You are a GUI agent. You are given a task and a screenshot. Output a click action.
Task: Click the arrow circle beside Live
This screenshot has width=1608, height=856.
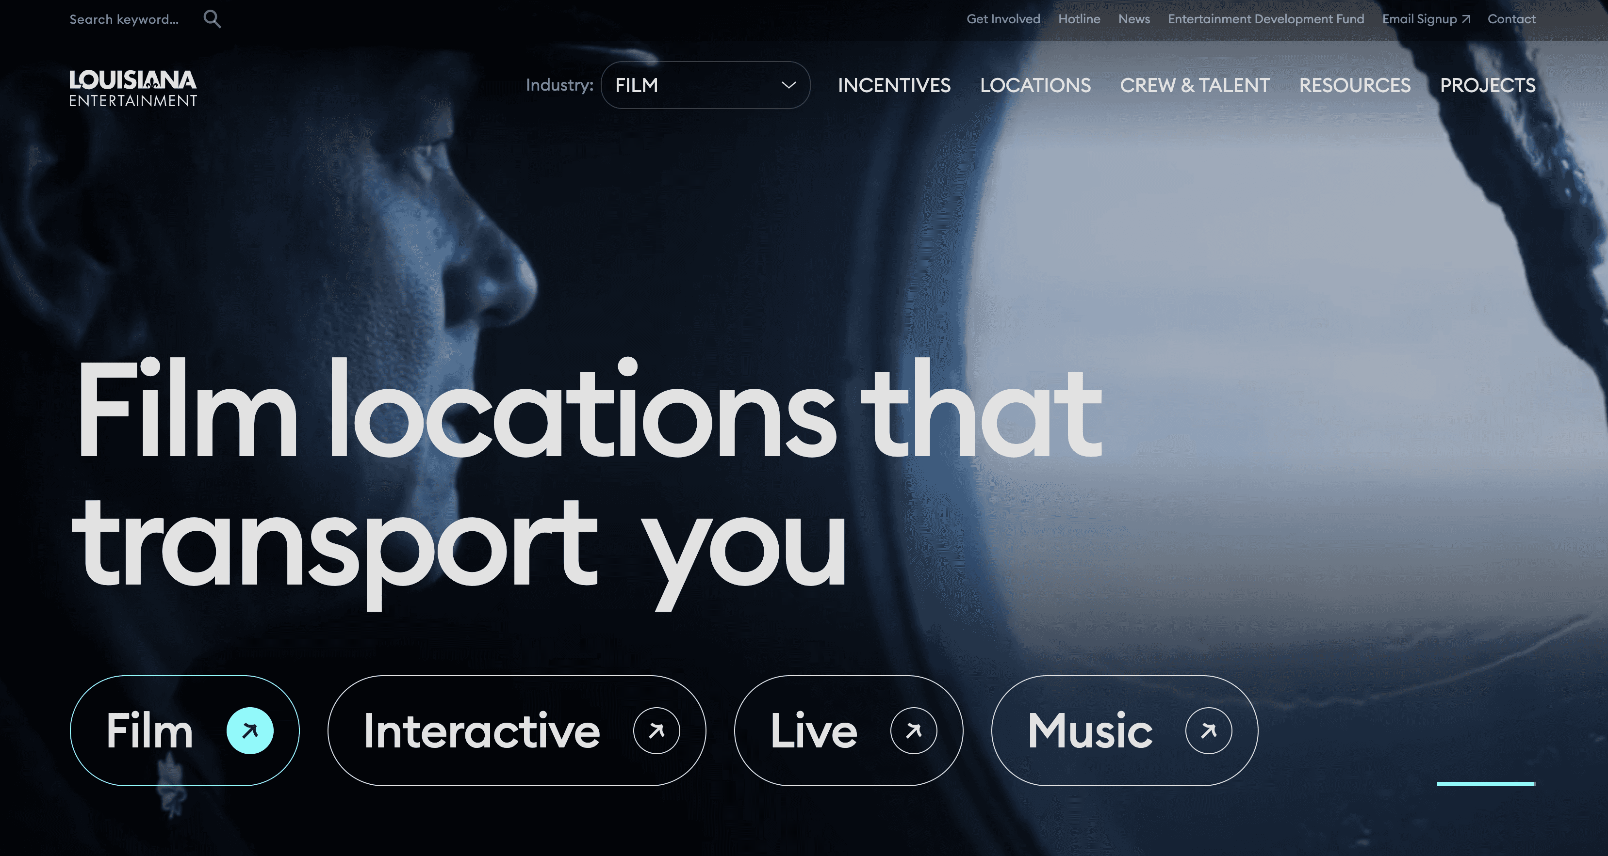[x=914, y=730]
